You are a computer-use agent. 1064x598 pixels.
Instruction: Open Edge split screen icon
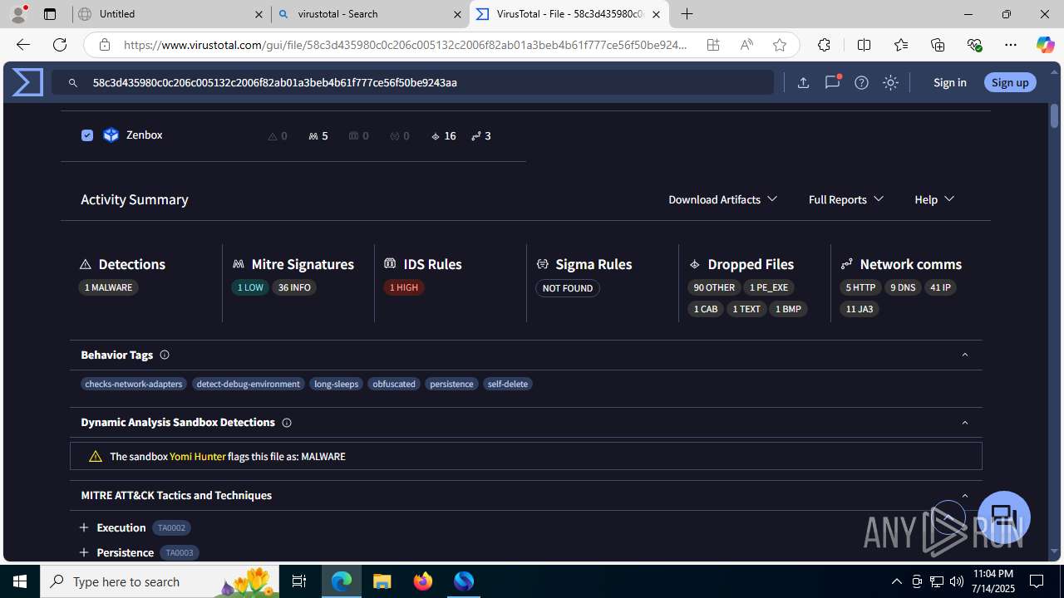864,45
